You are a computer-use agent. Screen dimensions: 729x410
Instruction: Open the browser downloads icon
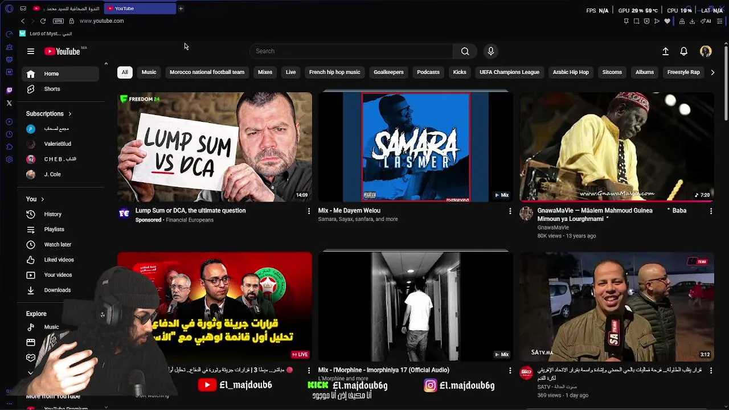pyautogui.click(x=692, y=21)
